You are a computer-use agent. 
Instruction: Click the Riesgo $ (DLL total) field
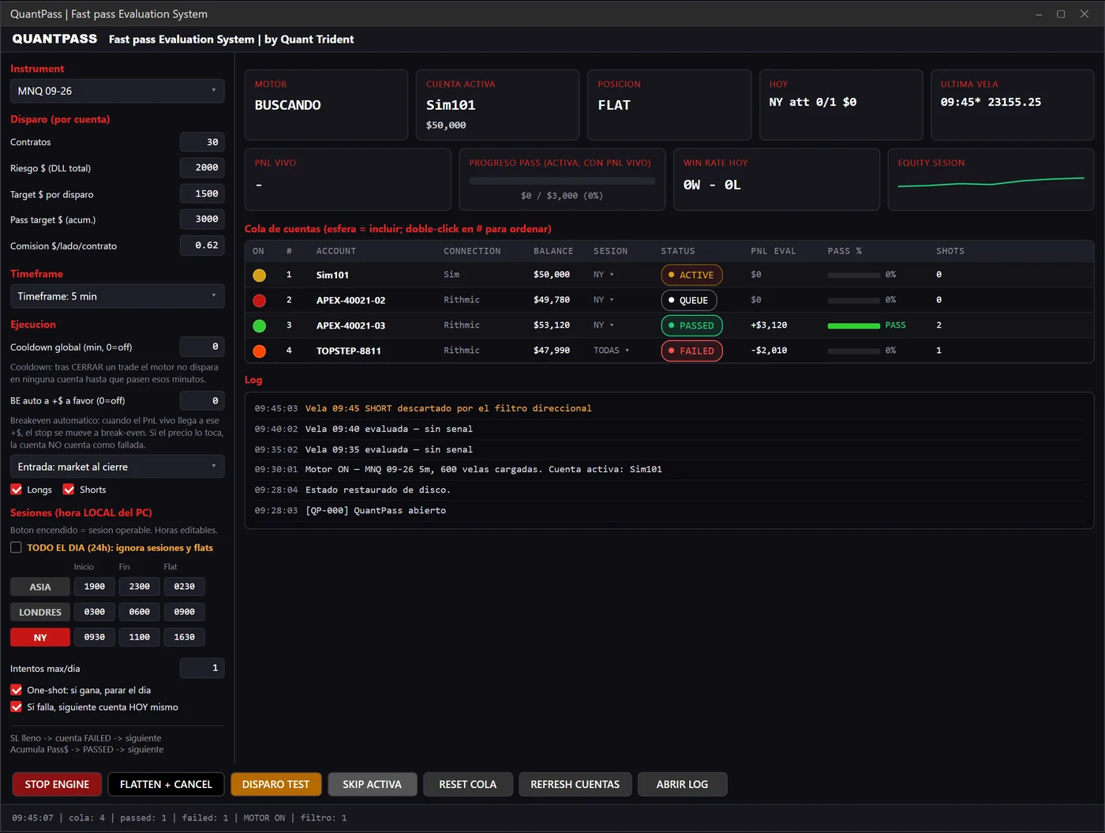coord(202,167)
